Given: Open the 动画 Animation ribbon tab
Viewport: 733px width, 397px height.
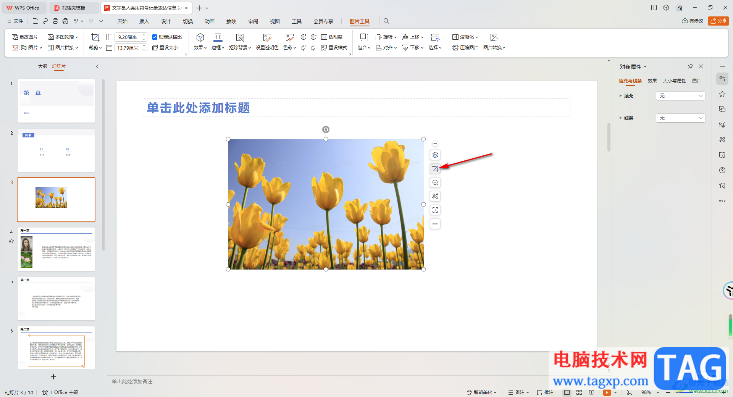Looking at the screenshot, I should click(209, 21).
